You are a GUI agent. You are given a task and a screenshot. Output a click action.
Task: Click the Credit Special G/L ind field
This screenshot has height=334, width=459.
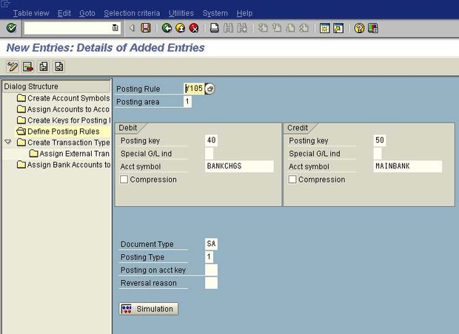point(378,154)
